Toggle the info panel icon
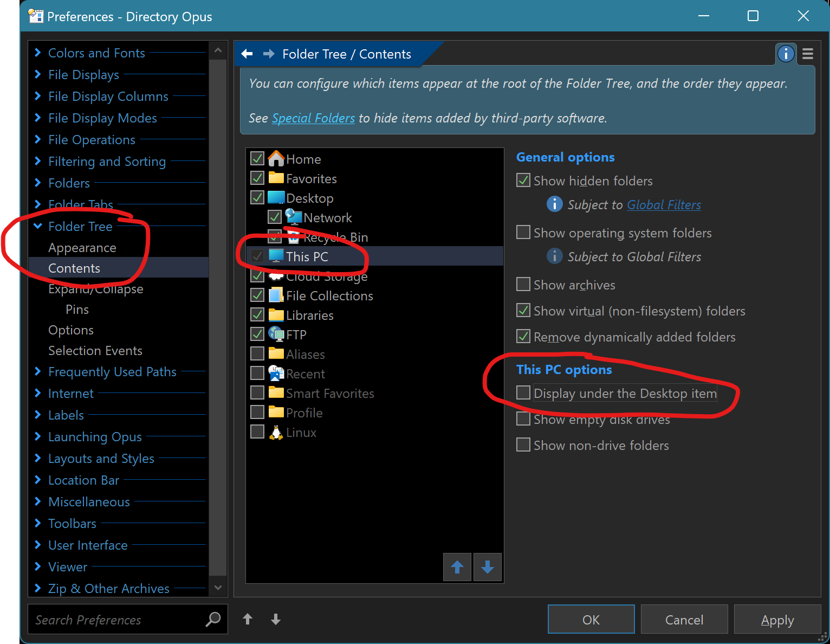 pyautogui.click(x=786, y=54)
